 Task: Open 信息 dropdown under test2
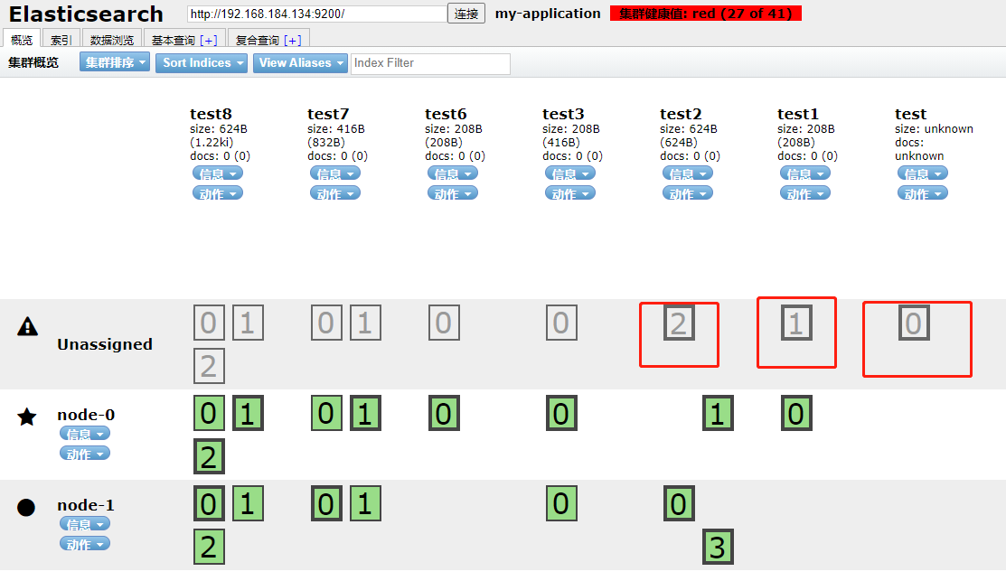pyautogui.click(x=687, y=173)
